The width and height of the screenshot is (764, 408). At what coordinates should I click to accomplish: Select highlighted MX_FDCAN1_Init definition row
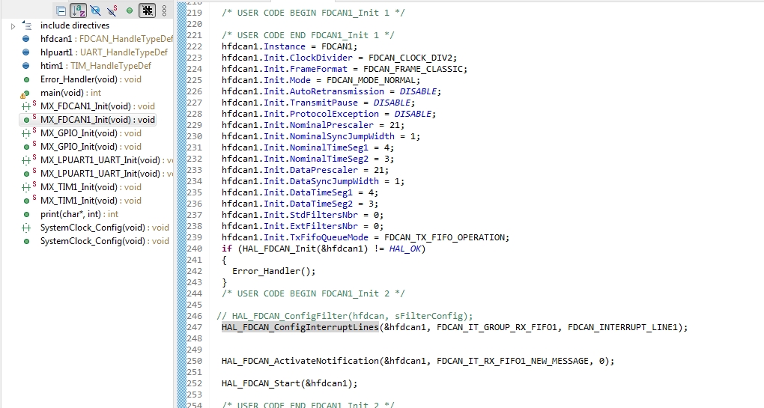(88, 120)
